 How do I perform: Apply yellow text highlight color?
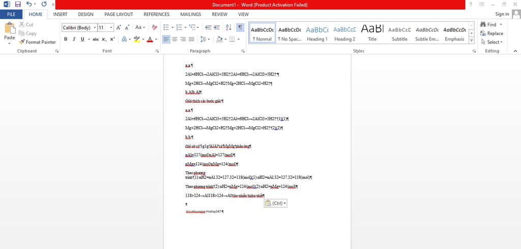click(136, 39)
